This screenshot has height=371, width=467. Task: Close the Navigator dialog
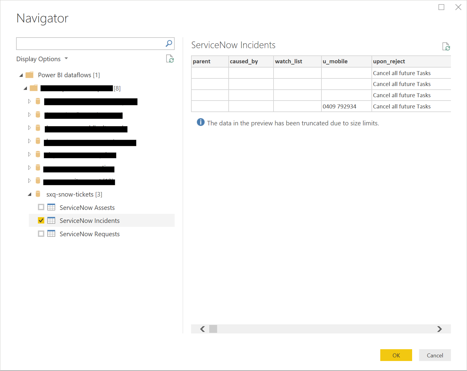click(x=458, y=7)
